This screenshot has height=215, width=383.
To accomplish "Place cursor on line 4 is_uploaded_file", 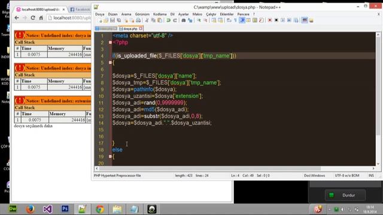I will click(x=174, y=56).
